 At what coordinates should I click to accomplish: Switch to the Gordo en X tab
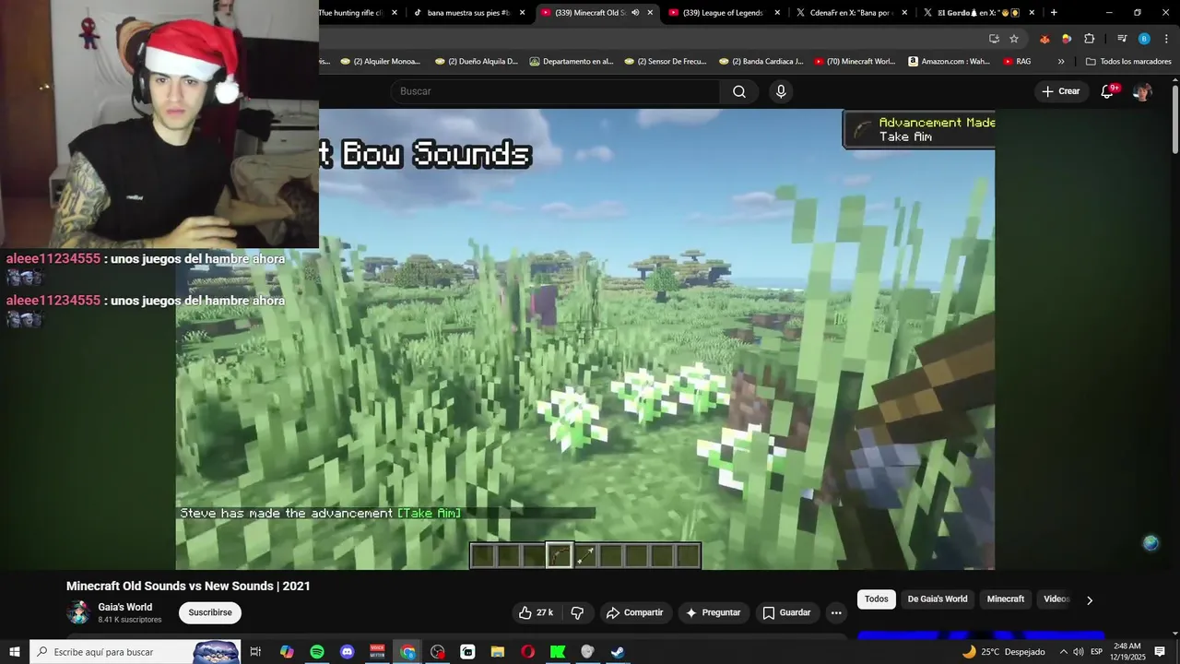tap(979, 13)
